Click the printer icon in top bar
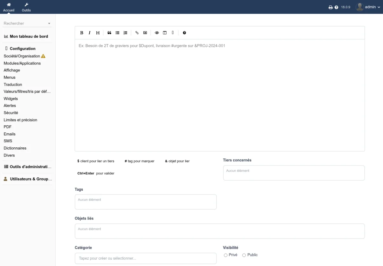 point(331,7)
